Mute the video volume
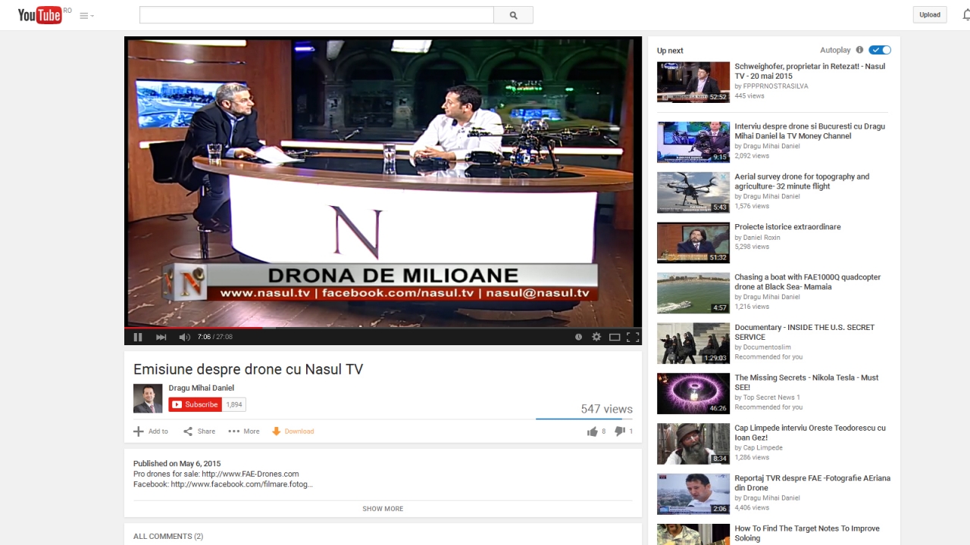 click(184, 337)
